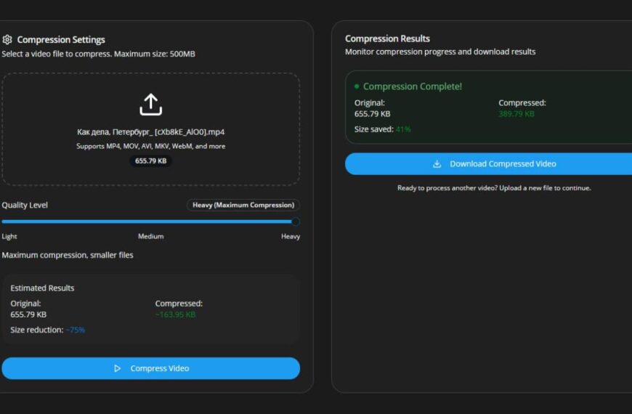Click the Compression Settings heading
Image resolution: width=632 pixels, height=414 pixels.
tap(61, 40)
